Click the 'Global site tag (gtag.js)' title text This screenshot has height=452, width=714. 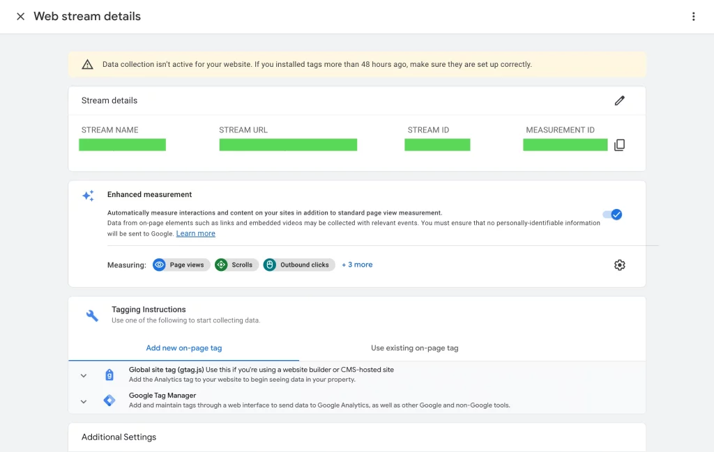pos(166,370)
